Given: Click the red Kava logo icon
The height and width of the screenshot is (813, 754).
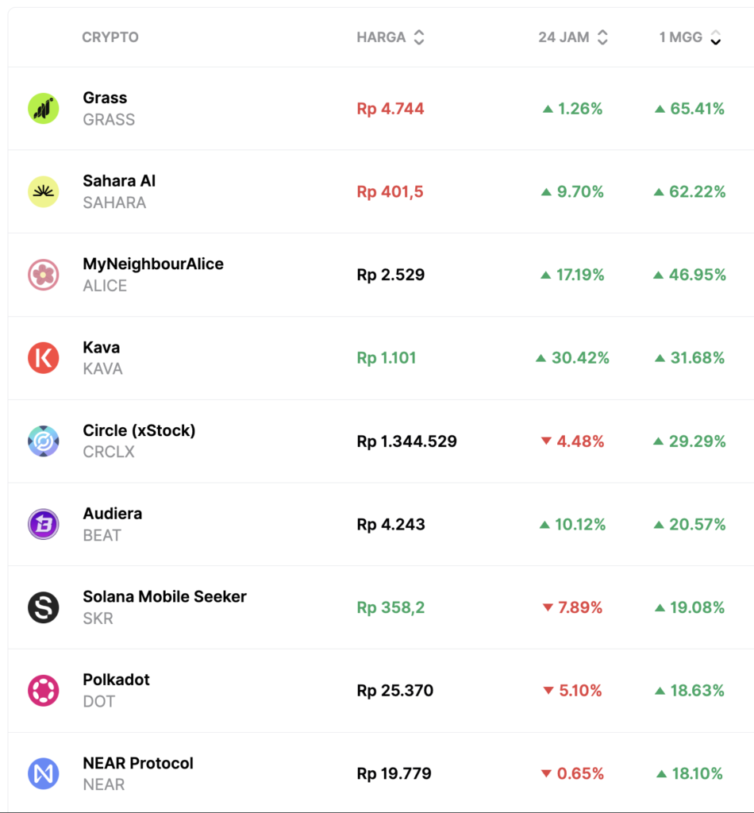Looking at the screenshot, I should point(44,358).
